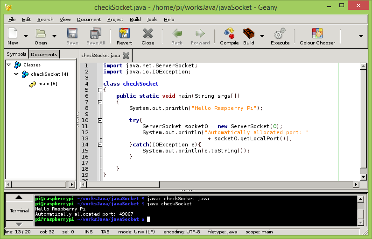Click 'encoding: UTF-8' in status bar
372x239 pixels.
pos(182,232)
